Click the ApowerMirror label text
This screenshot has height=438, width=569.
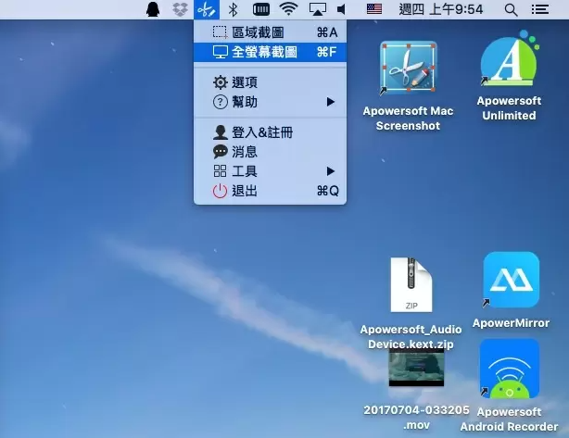point(511,323)
